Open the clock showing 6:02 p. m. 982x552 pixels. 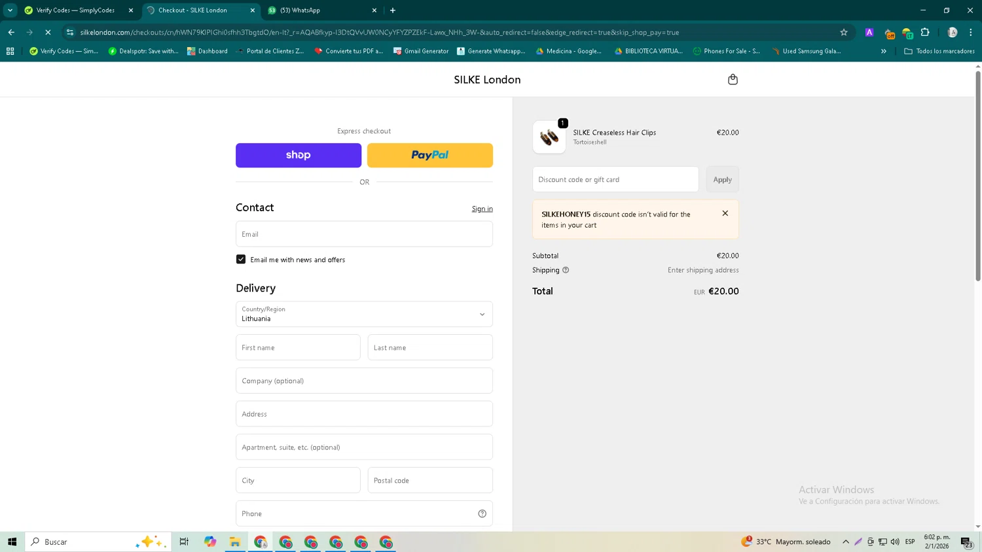937,542
